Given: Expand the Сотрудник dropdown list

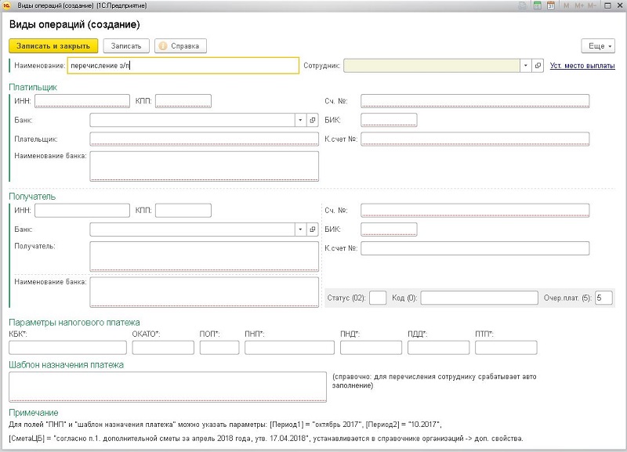Looking at the screenshot, I should (x=526, y=66).
